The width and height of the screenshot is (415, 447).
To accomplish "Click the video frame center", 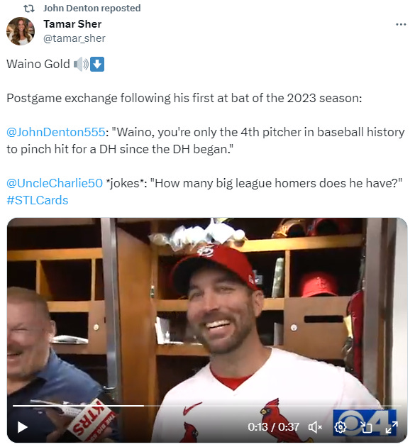I will [x=207, y=330].
